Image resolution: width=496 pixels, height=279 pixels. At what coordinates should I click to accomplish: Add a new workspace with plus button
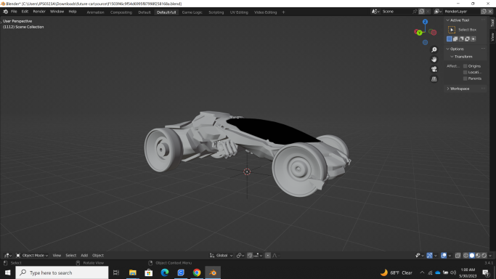coord(283,12)
